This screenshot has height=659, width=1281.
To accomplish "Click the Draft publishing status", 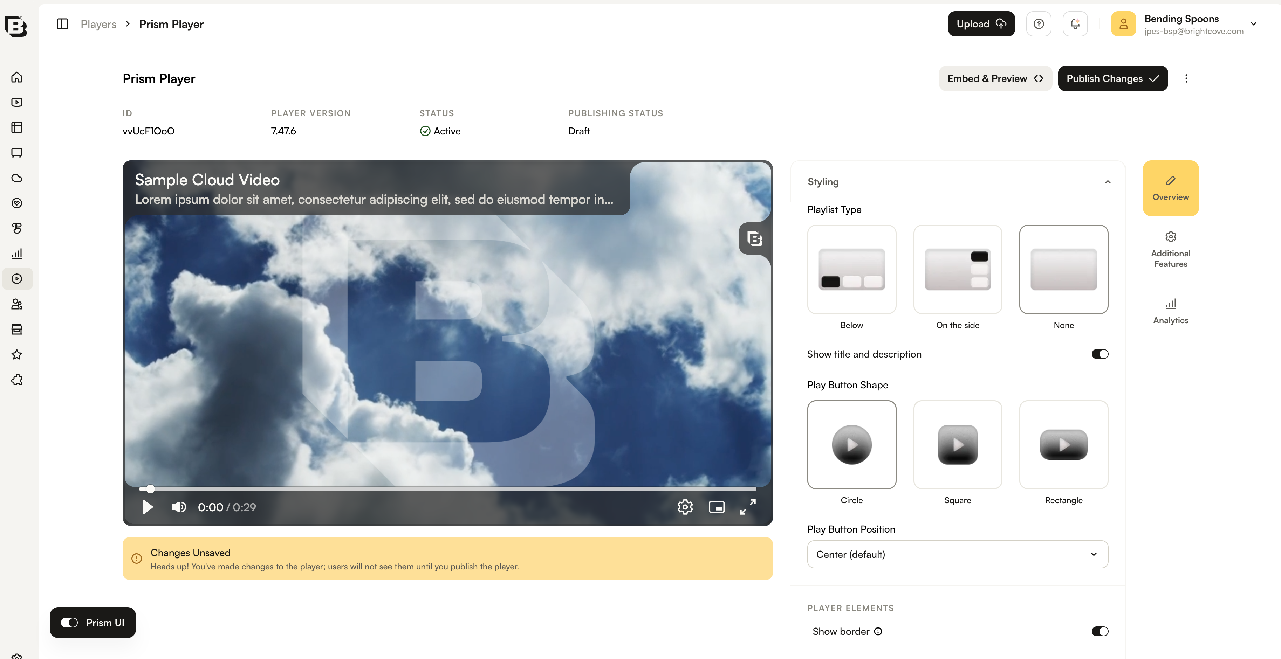I will click(x=579, y=131).
